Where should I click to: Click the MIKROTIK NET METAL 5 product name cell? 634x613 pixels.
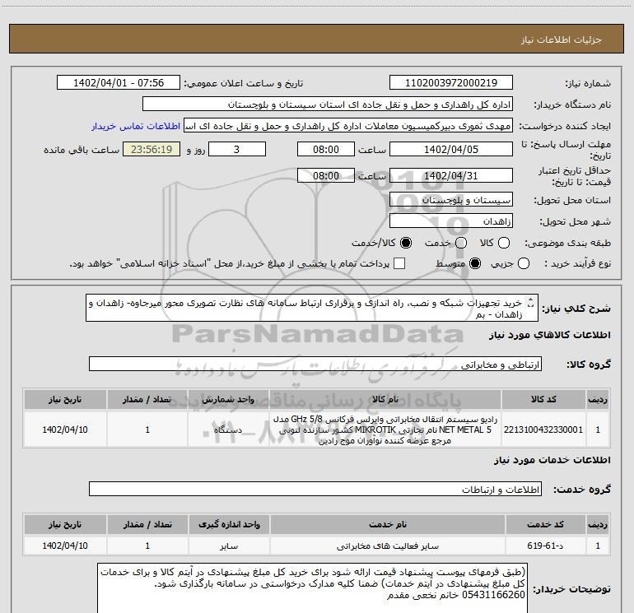click(385, 430)
